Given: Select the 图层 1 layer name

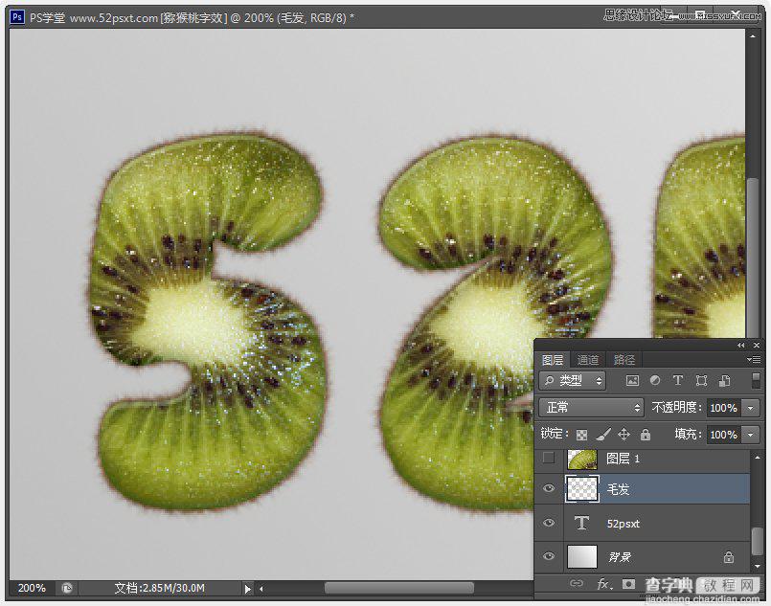Looking at the screenshot, I should 623,459.
